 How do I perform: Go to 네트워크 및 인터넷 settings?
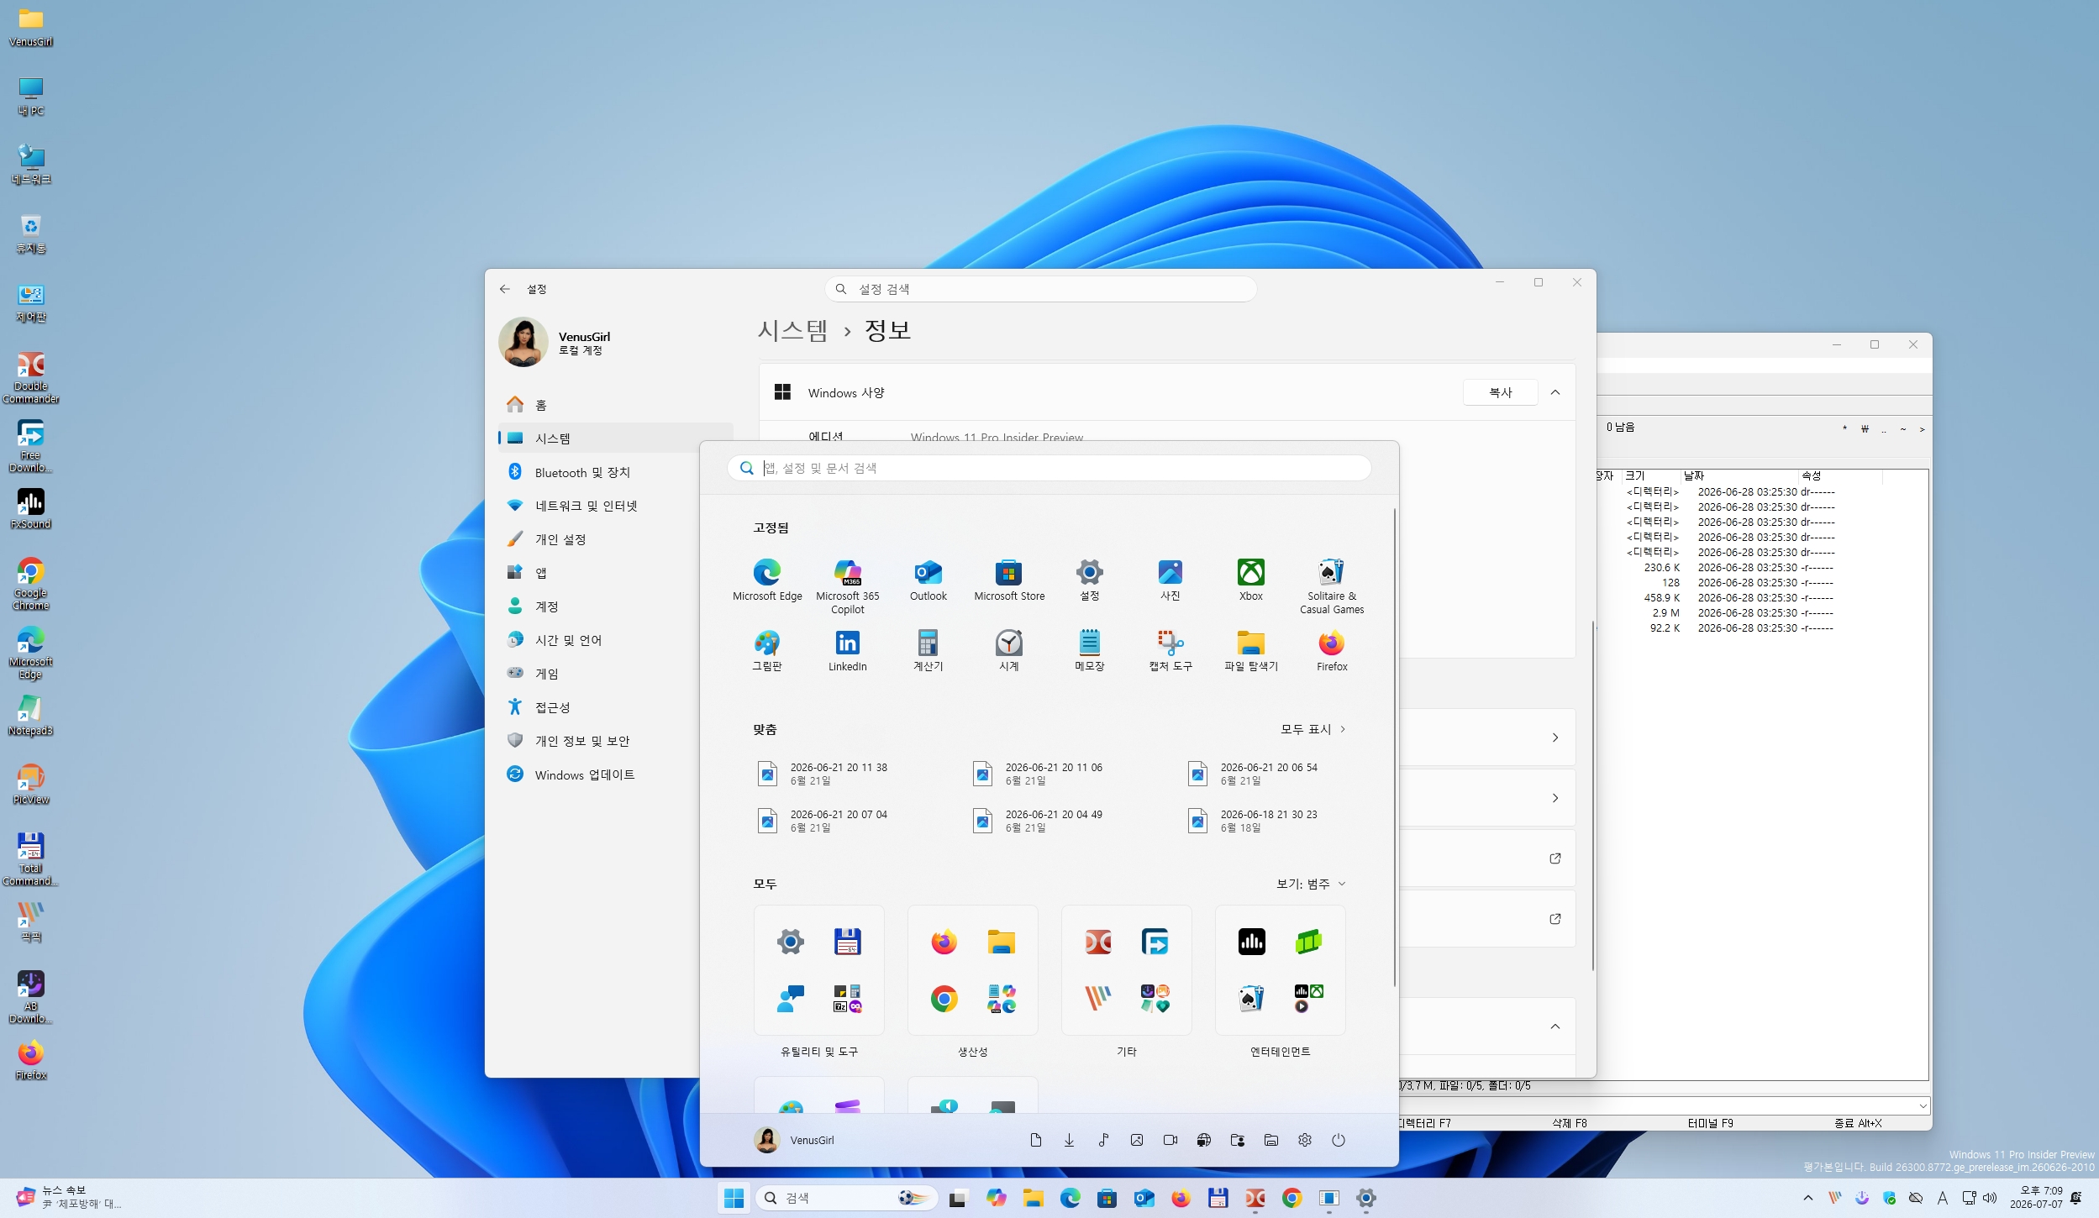tap(616, 506)
